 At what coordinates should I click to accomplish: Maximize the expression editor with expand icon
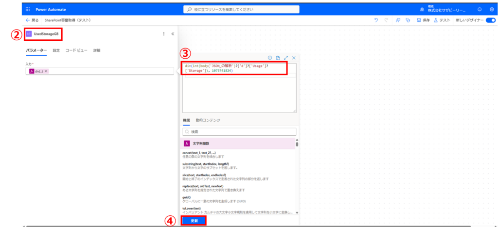point(286,57)
